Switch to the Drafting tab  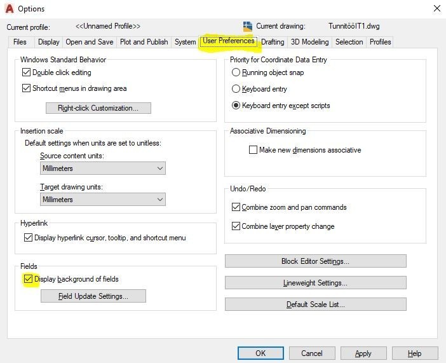[273, 42]
